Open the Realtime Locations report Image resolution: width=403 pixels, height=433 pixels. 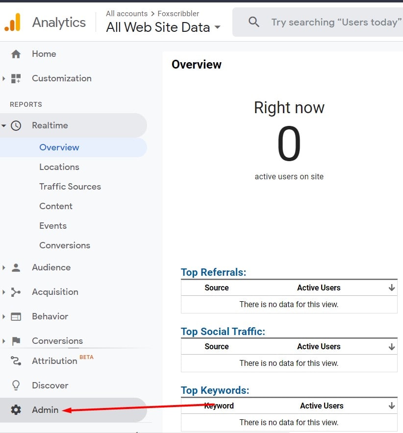[x=59, y=167]
